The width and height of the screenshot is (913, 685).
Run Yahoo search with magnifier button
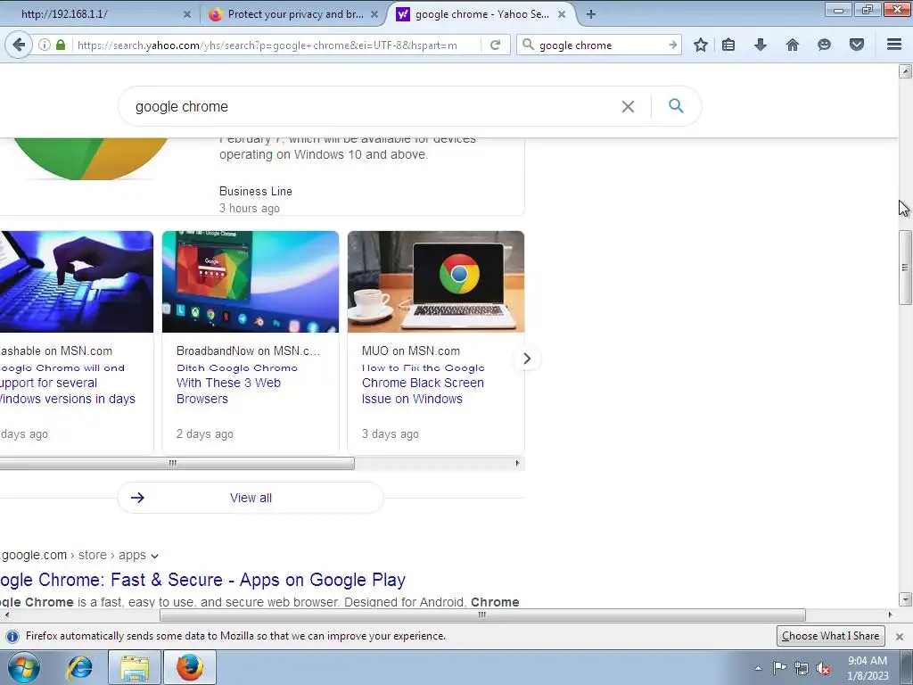pyautogui.click(x=676, y=106)
